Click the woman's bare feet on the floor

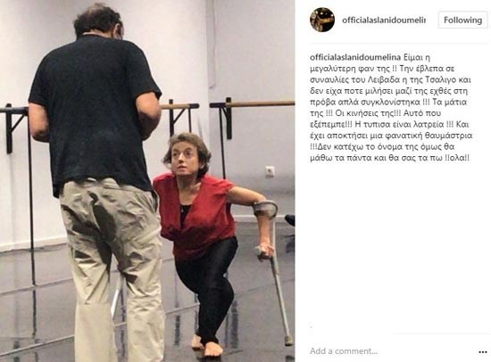click(207, 346)
